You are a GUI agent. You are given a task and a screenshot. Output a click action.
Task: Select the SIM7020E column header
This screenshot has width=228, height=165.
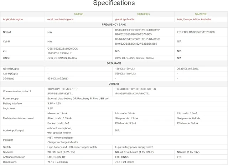click(x=201, y=14)
